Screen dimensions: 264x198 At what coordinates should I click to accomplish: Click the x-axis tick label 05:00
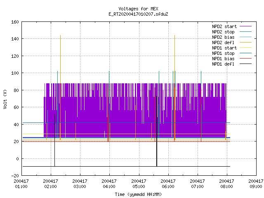(x=139, y=186)
